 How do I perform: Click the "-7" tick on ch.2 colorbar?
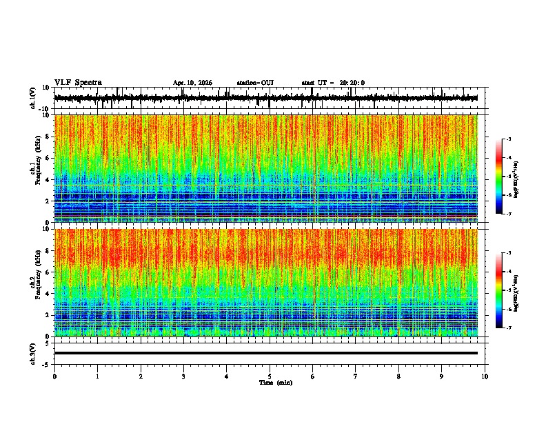[x=508, y=328]
